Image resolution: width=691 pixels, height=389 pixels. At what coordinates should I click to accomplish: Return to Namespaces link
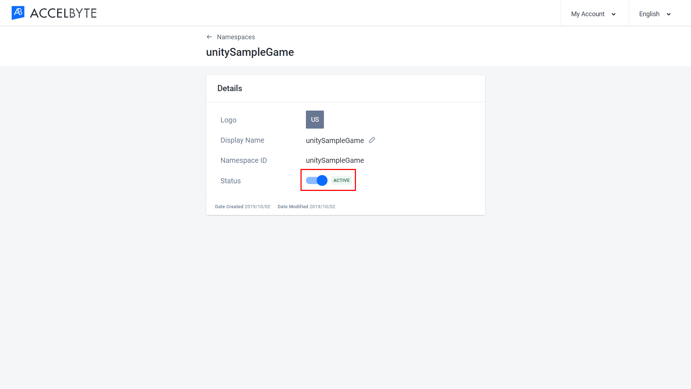point(236,37)
